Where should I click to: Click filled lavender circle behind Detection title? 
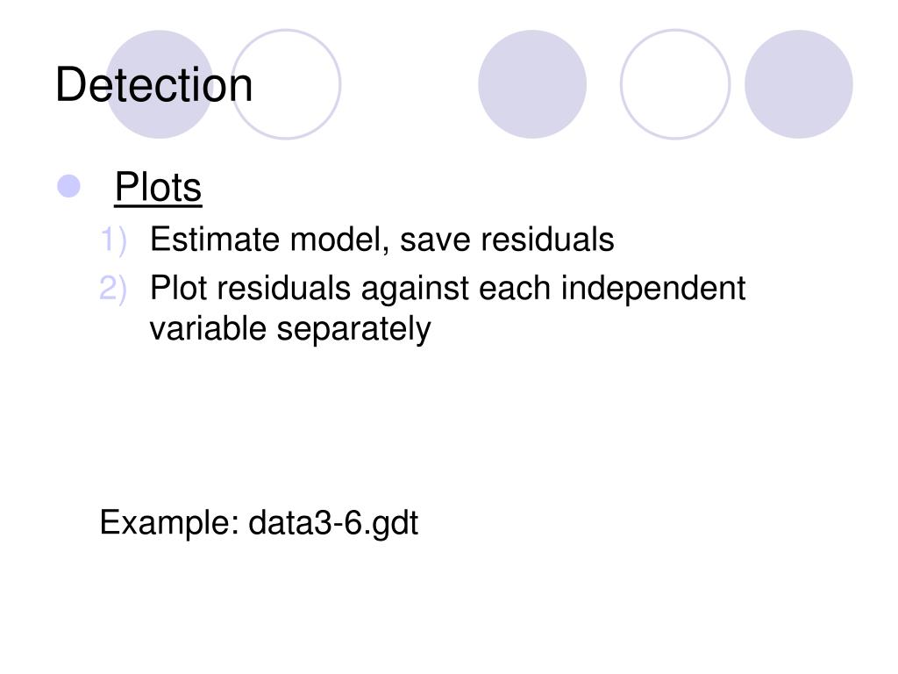(160, 84)
